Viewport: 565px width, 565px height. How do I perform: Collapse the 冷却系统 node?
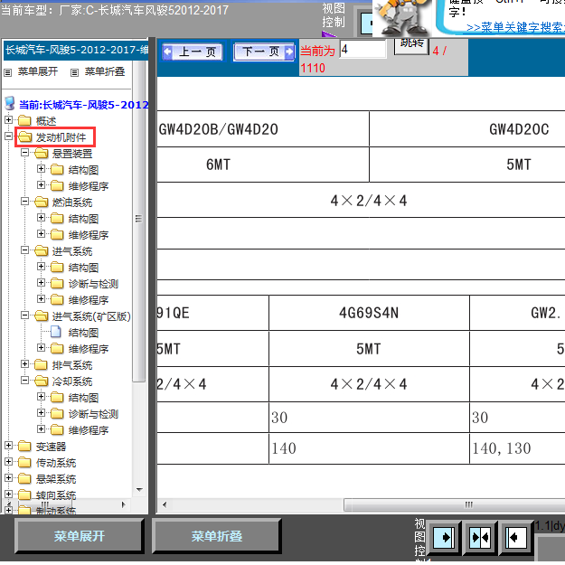(x=25, y=381)
